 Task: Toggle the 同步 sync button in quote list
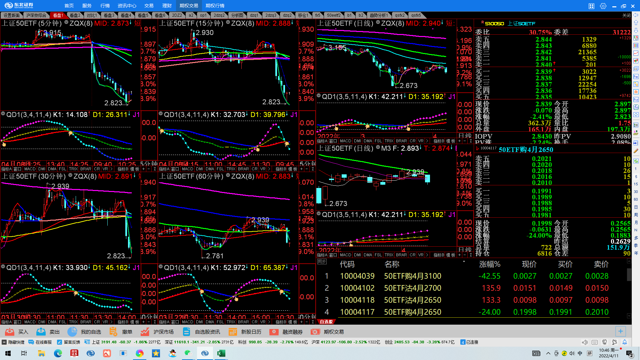click(322, 262)
